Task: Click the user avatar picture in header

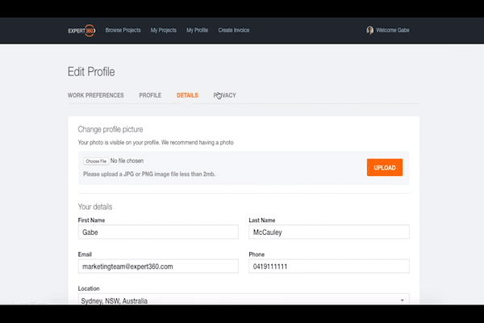Action: [369, 31]
